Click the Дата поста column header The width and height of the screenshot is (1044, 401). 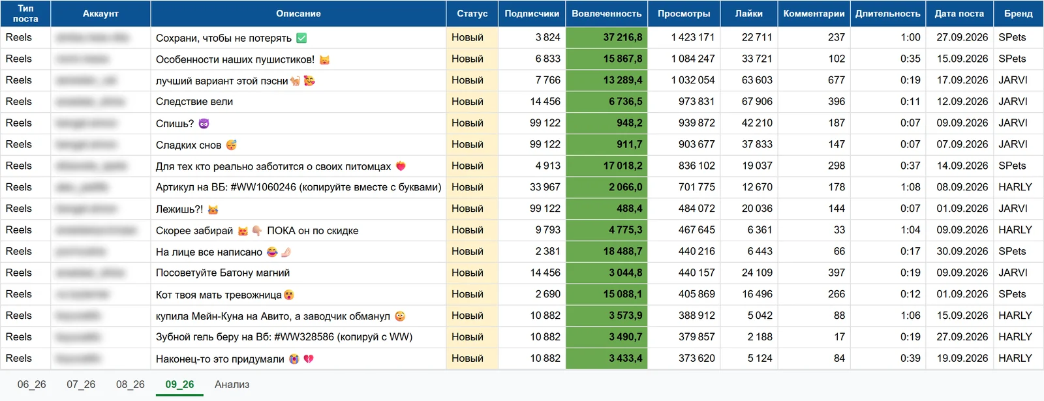pyautogui.click(x=959, y=13)
